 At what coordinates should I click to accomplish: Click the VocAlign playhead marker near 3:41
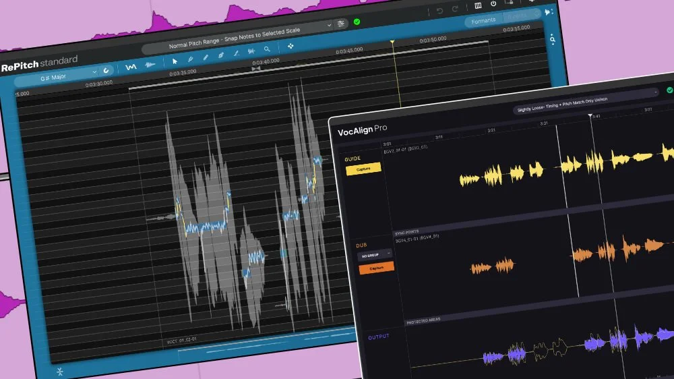590,116
